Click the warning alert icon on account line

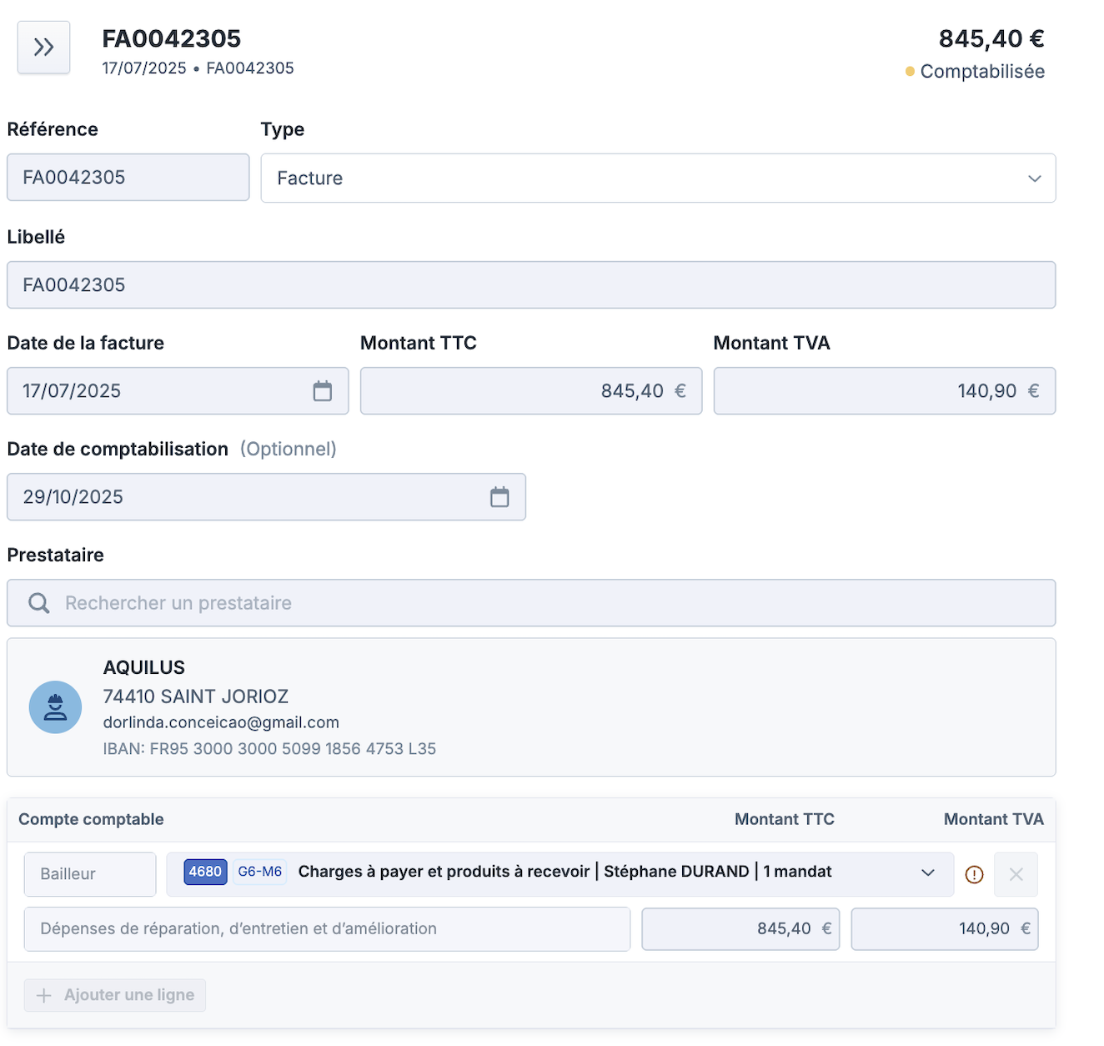(x=974, y=874)
